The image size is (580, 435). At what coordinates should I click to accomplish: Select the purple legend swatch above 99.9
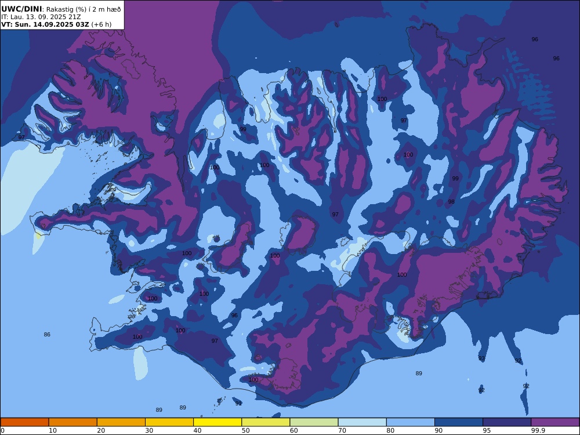[555, 422]
